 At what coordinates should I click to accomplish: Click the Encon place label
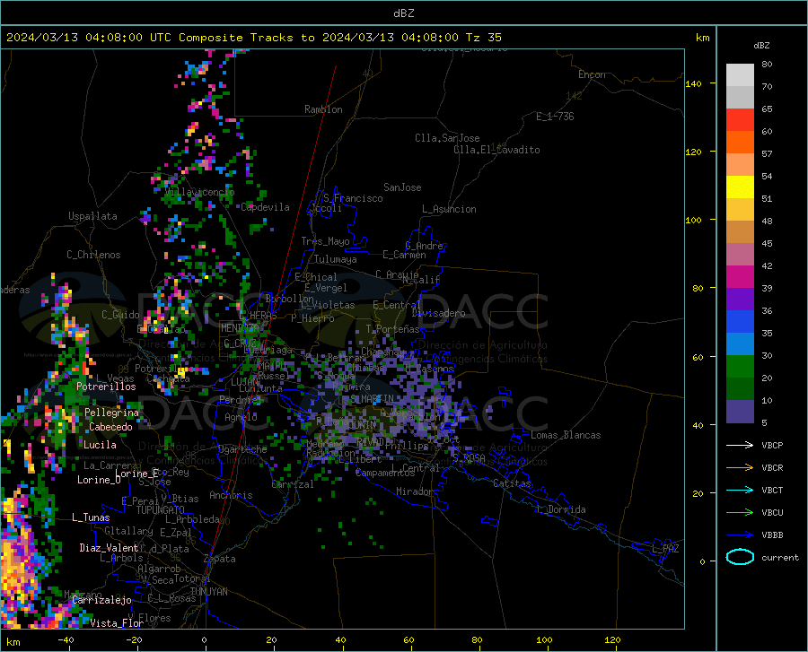click(x=592, y=74)
